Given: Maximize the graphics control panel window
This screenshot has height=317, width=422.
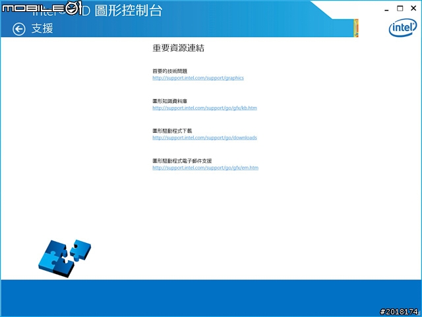Looking at the screenshot, I should [400, 9].
